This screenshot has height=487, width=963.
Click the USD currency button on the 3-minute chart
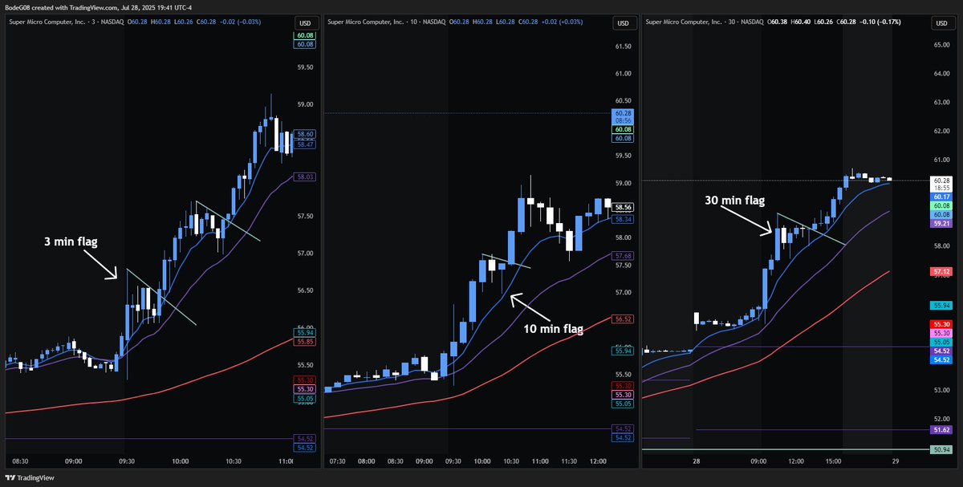305,23
